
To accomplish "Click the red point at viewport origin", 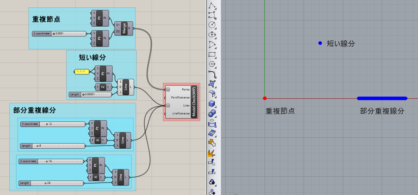I will pos(265,99).
